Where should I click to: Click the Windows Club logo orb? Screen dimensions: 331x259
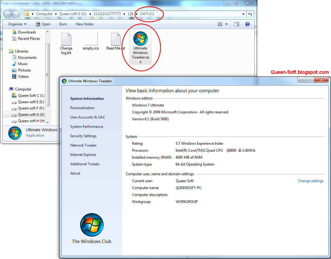(x=92, y=225)
